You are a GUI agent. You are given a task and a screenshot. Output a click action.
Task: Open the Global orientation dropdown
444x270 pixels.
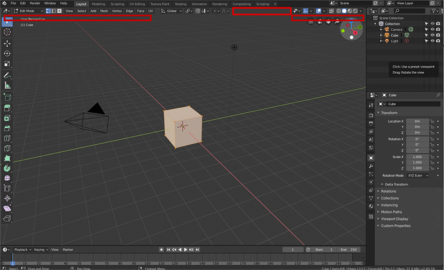tap(172, 11)
